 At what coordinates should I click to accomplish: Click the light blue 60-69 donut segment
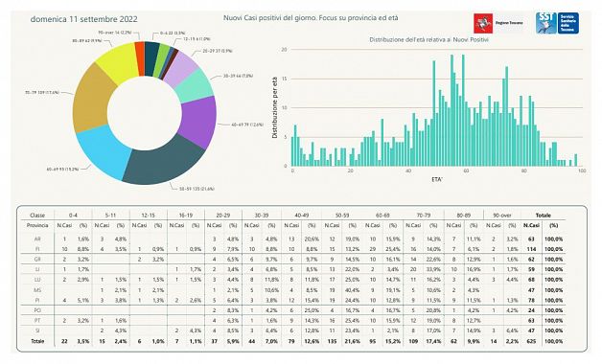(104, 152)
